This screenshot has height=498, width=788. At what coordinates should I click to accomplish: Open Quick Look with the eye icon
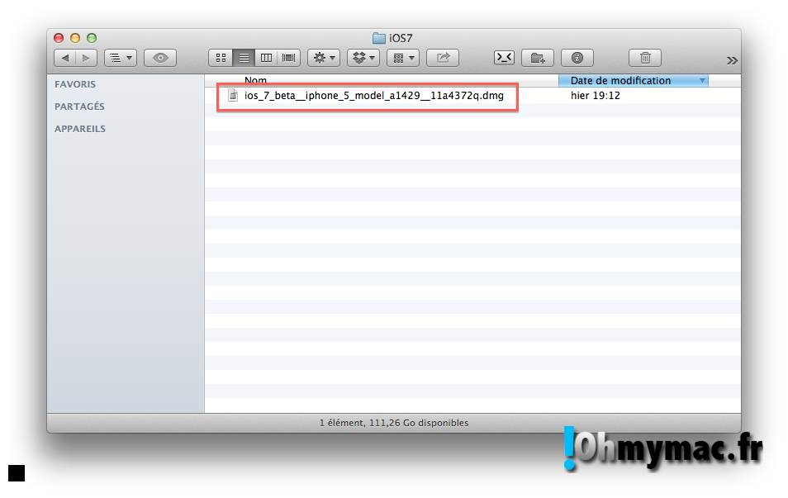pyautogui.click(x=160, y=58)
